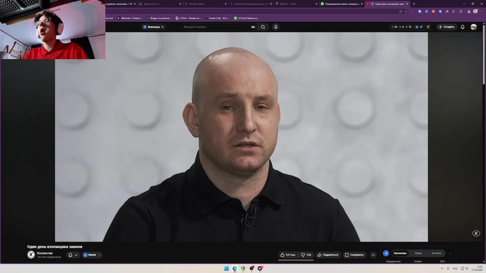
Task: Click the extension stat showing 15
Action: pos(409,27)
